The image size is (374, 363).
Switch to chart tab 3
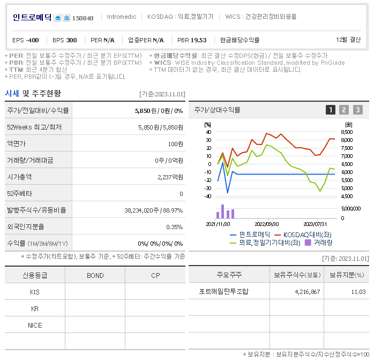[x=358, y=110]
